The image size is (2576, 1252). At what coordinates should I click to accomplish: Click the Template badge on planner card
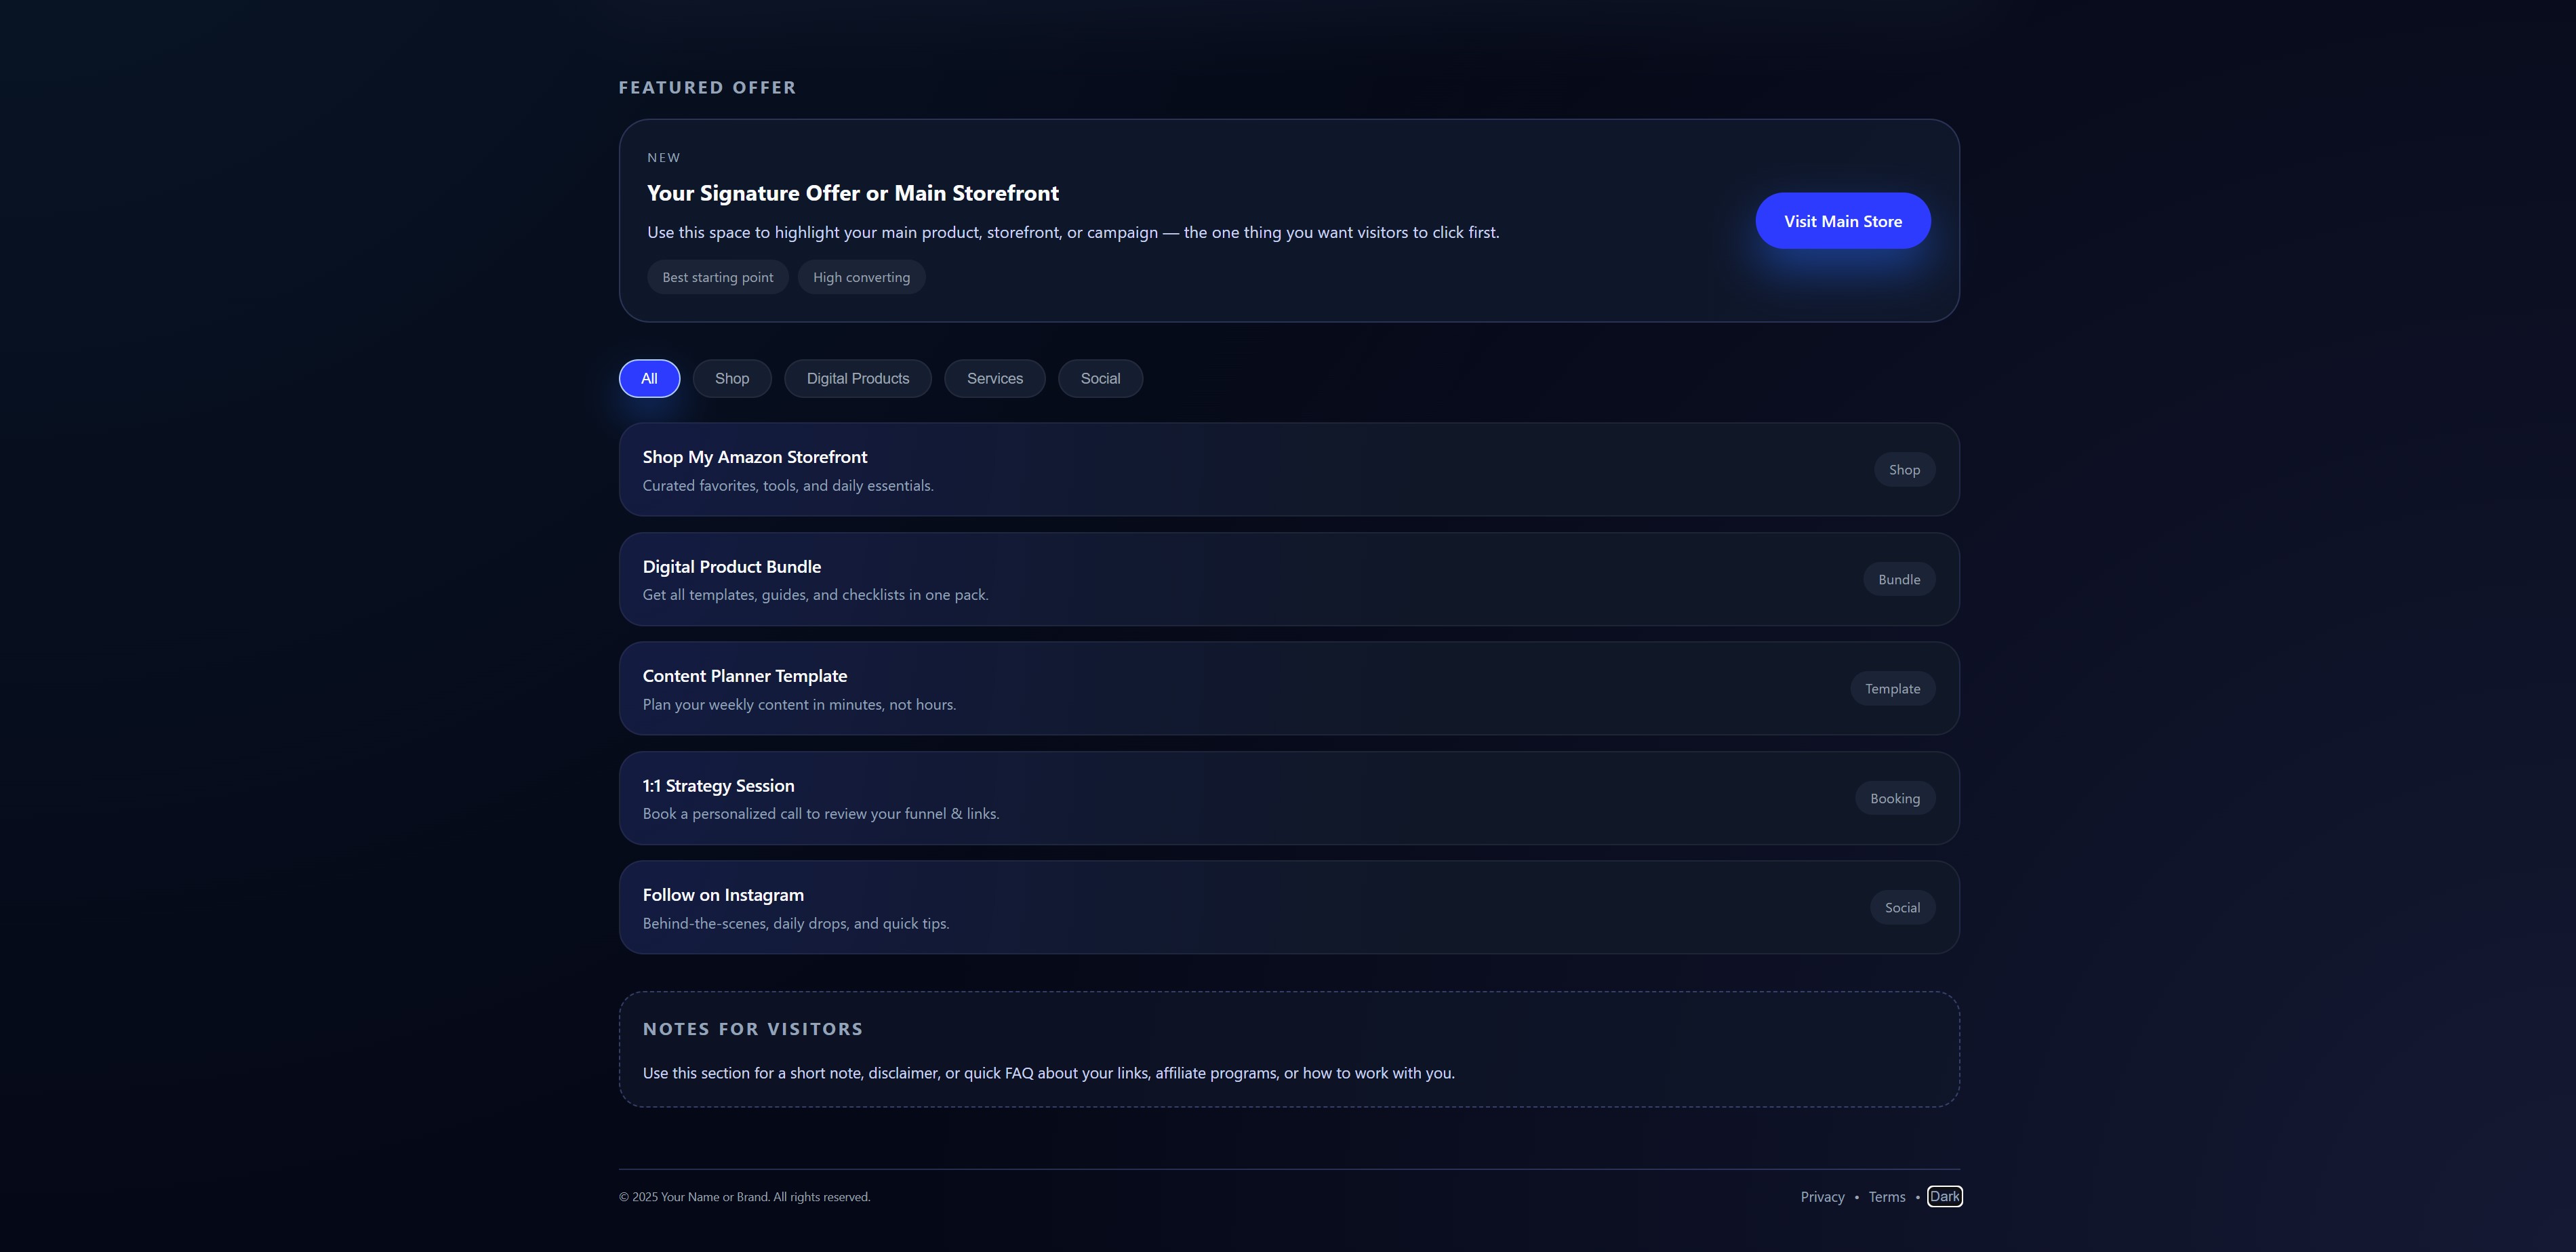pos(1892,688)
